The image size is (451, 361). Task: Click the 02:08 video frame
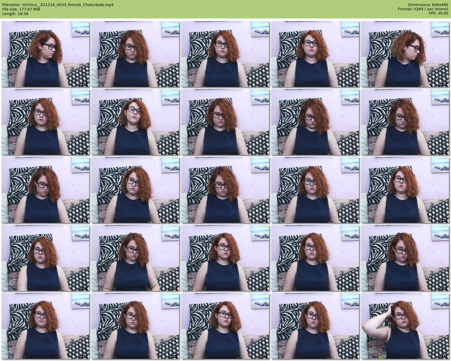(225, 54)
